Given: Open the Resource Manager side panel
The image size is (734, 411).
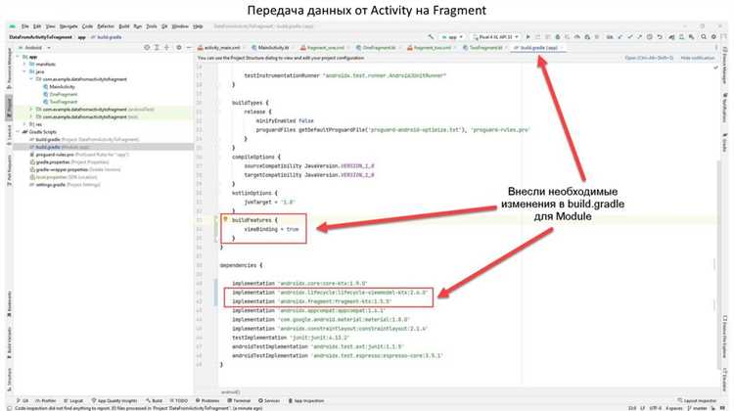Looking at the screenshot, I should pyautogui.click(x=9, y=69).
